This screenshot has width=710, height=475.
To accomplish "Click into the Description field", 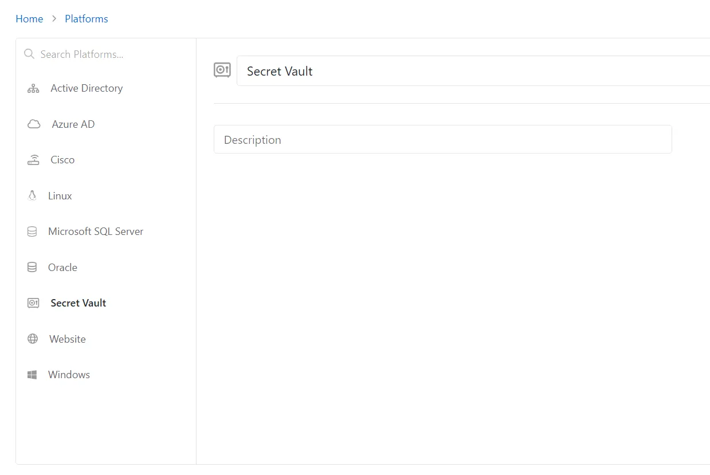I will [x=442, y=139].
